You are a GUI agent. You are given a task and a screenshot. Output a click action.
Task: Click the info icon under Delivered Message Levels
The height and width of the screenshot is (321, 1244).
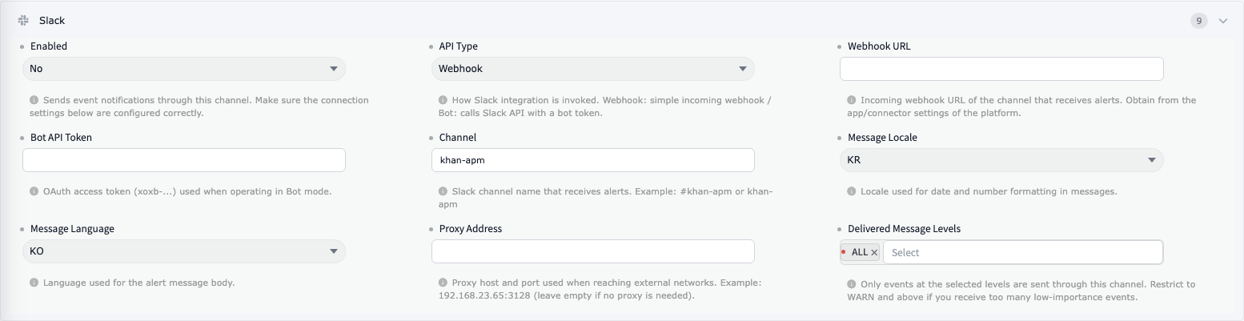(x=852, y=285)
